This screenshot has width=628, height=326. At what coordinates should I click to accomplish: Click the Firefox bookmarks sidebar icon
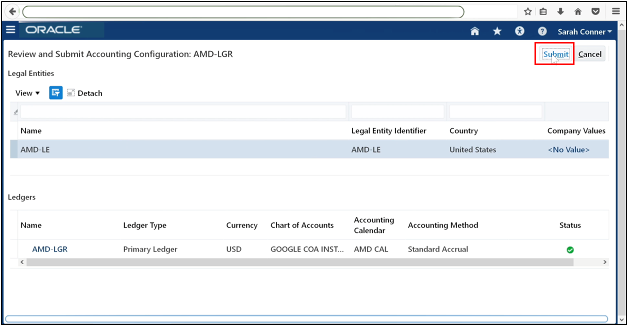pyautogui.click(x=542, y=11)
